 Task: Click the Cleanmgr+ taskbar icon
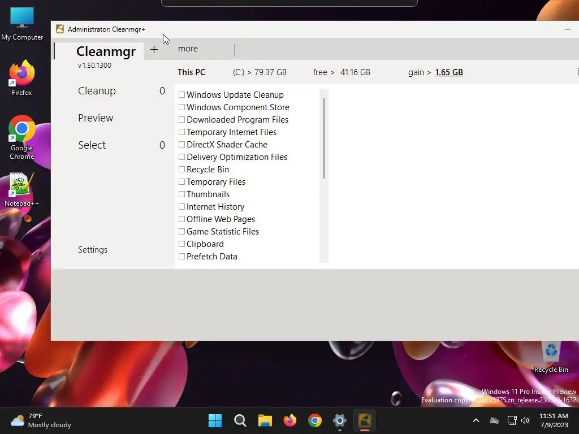[365, 420]
